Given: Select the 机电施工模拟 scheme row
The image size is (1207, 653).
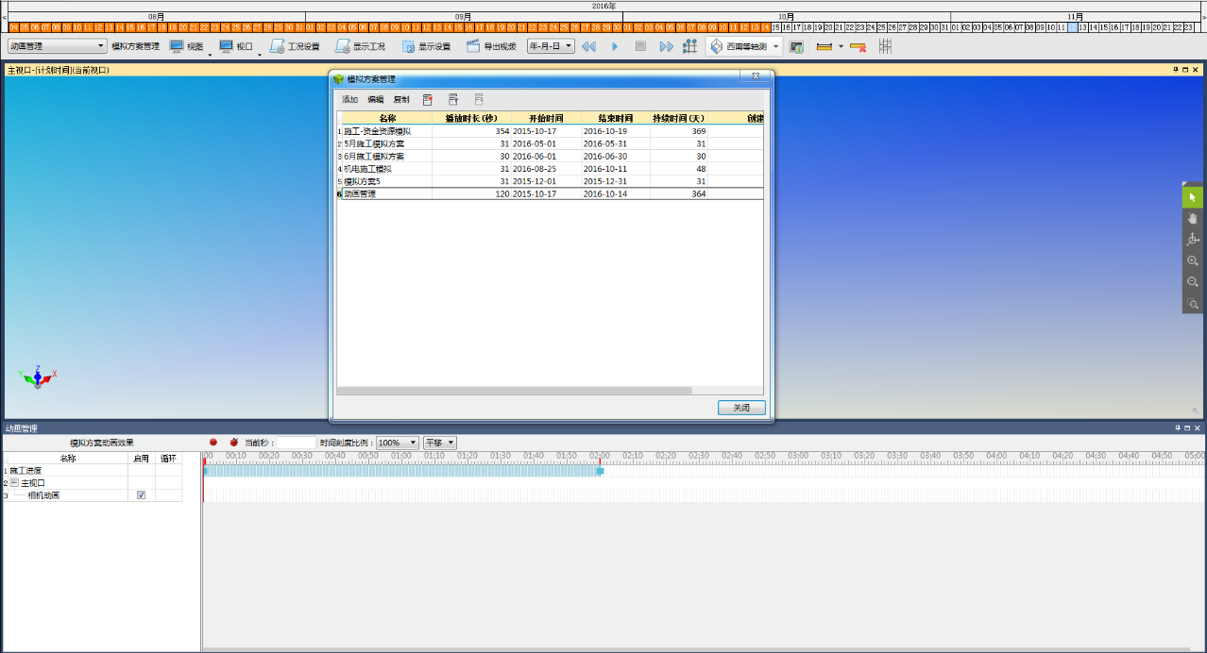Looking at the screenshot, I should [x=550, y=169].
